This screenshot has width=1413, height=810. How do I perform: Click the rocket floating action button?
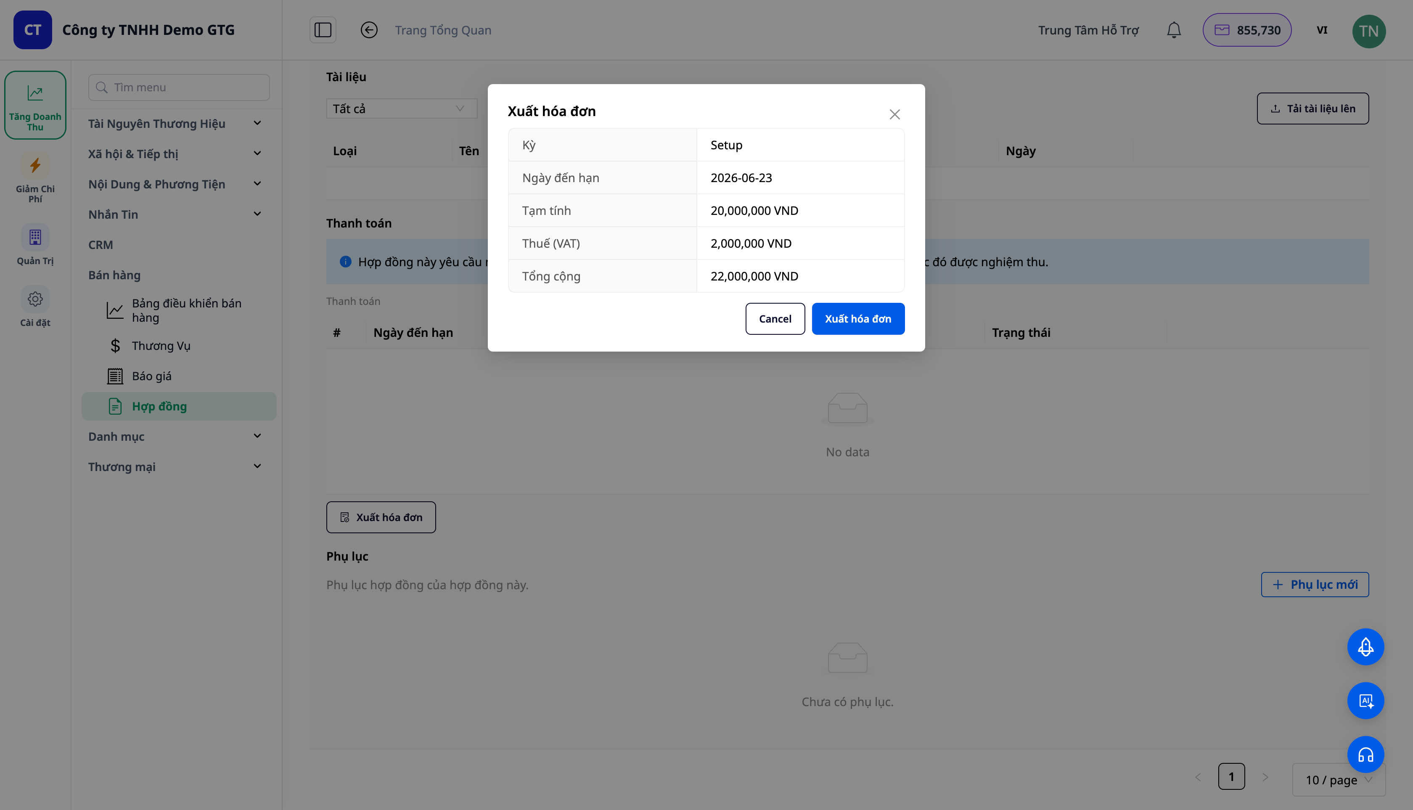click(1365, 646)
